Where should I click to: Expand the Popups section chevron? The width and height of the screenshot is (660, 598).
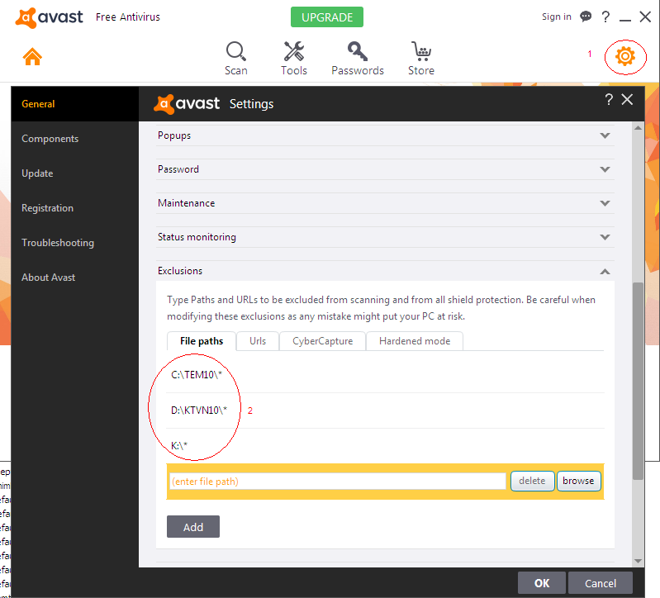tap(605, 135)
